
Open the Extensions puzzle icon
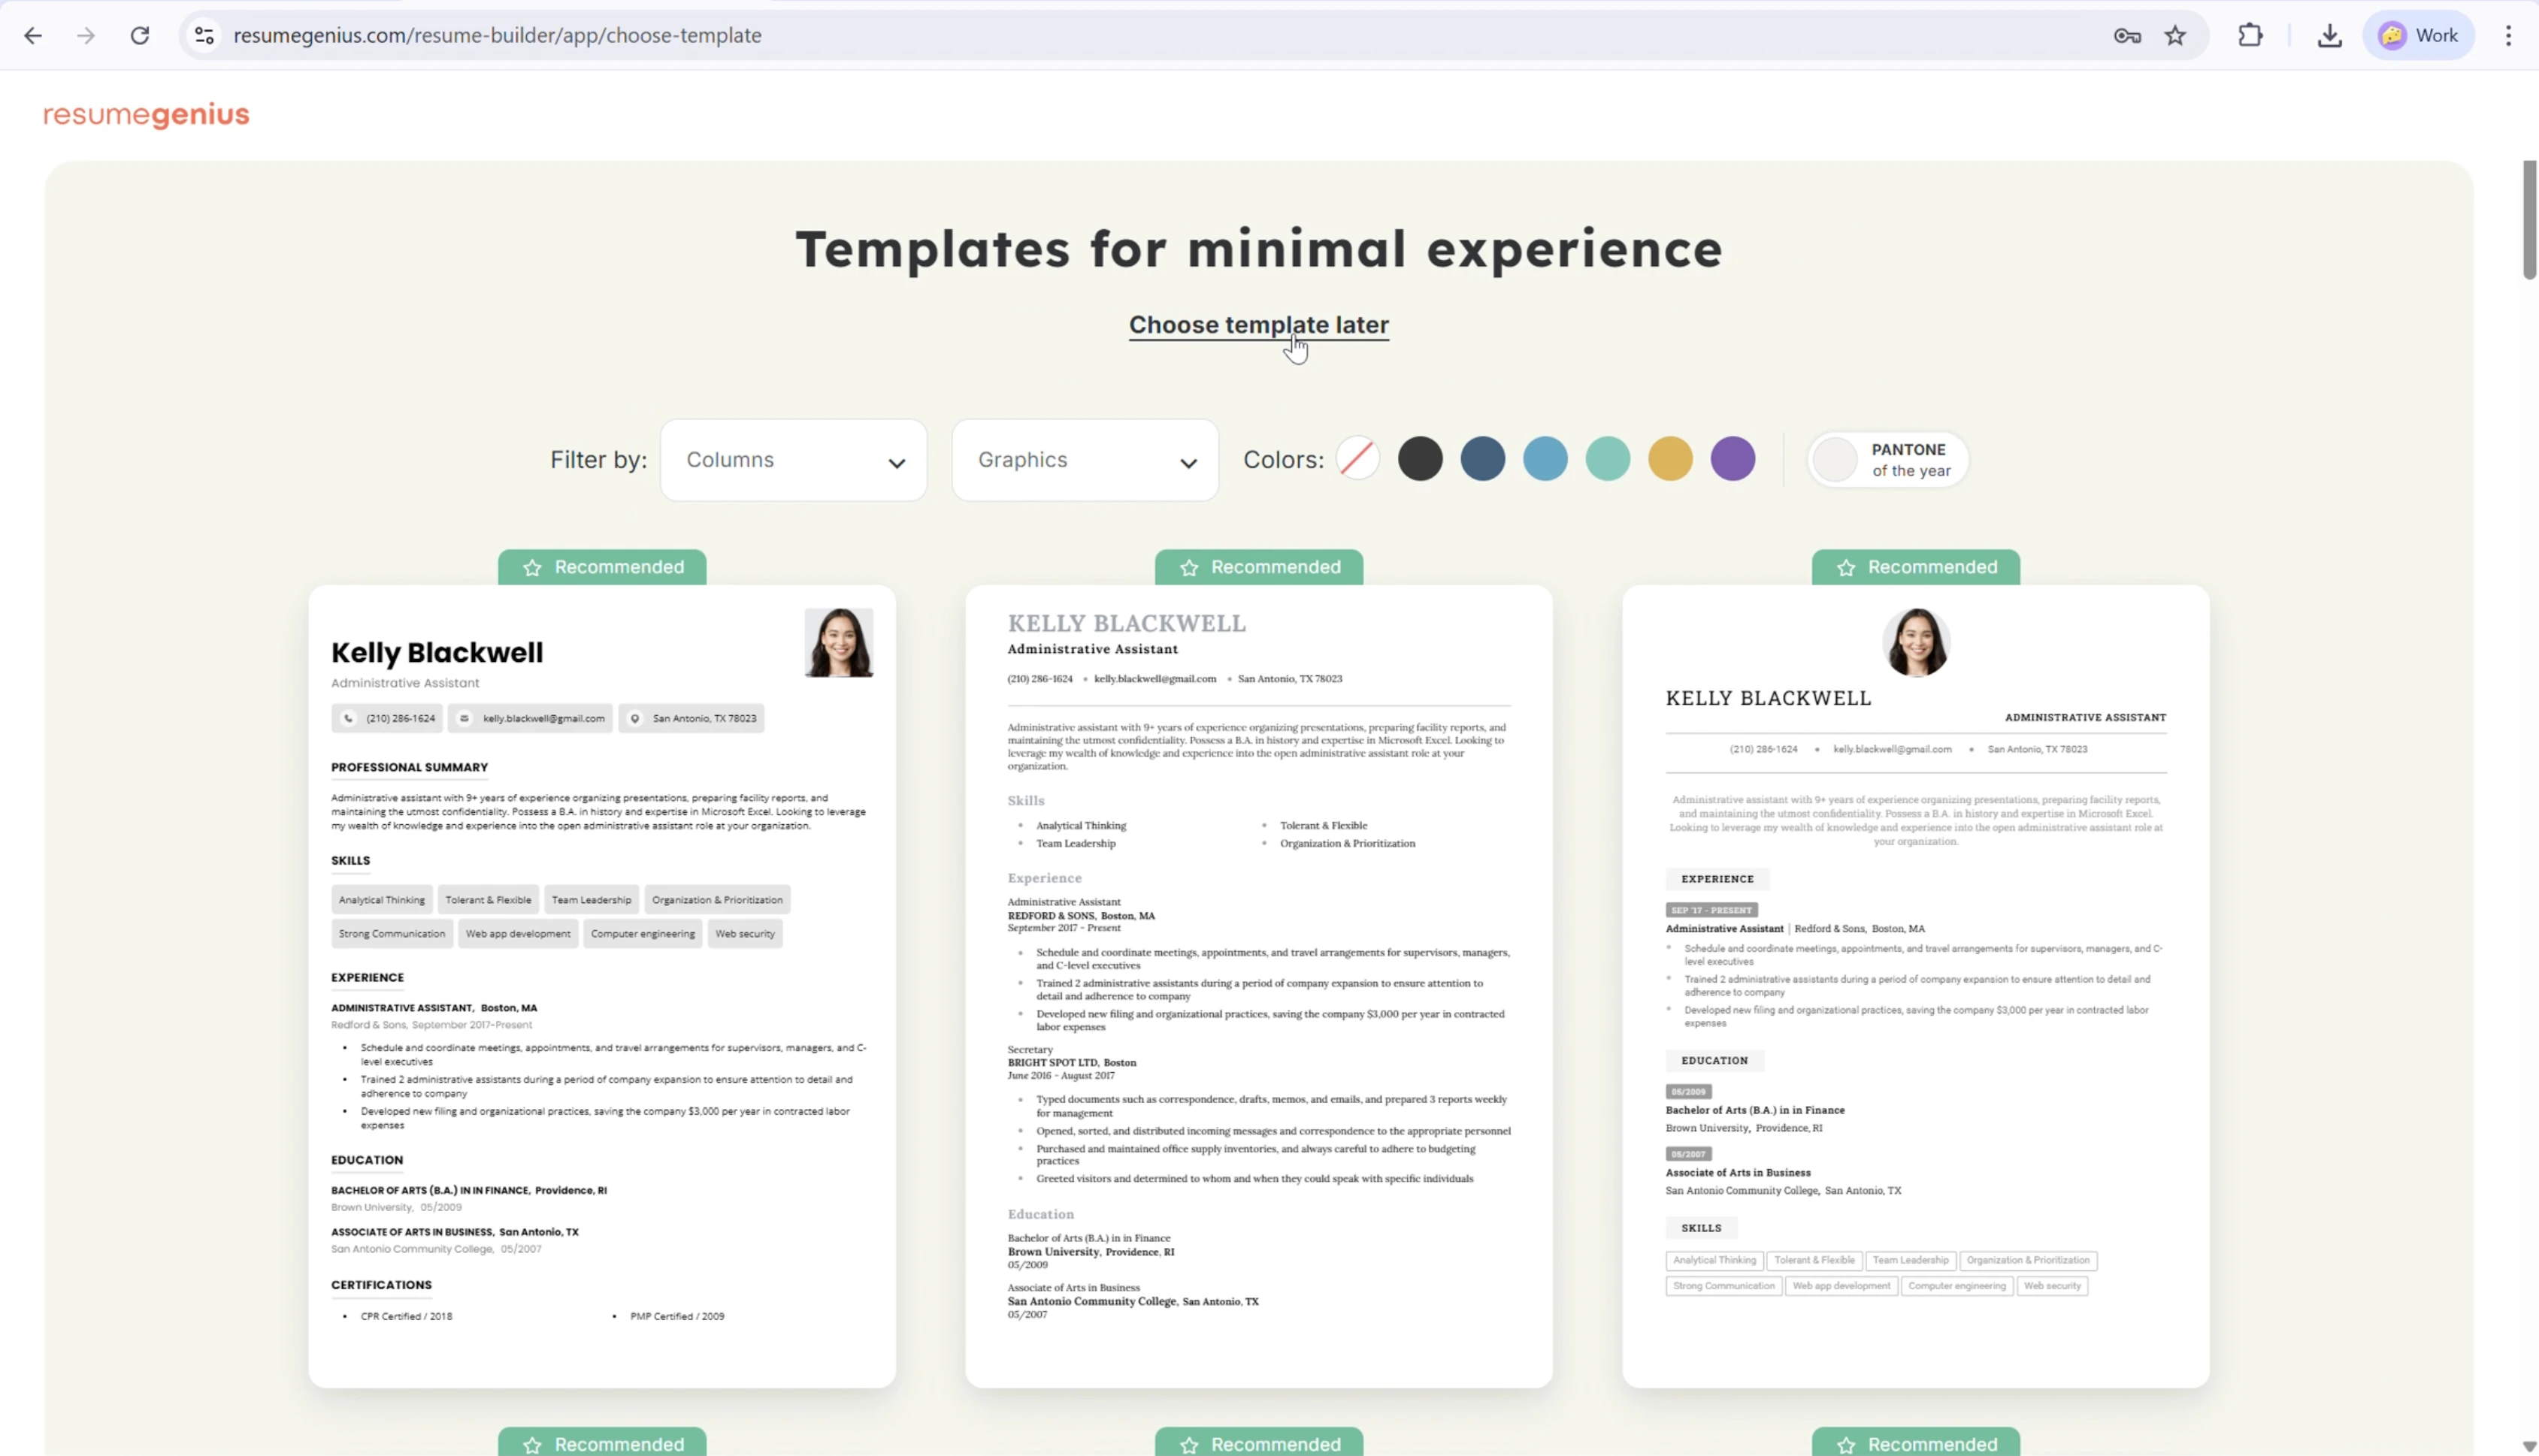pos(2250,36)
